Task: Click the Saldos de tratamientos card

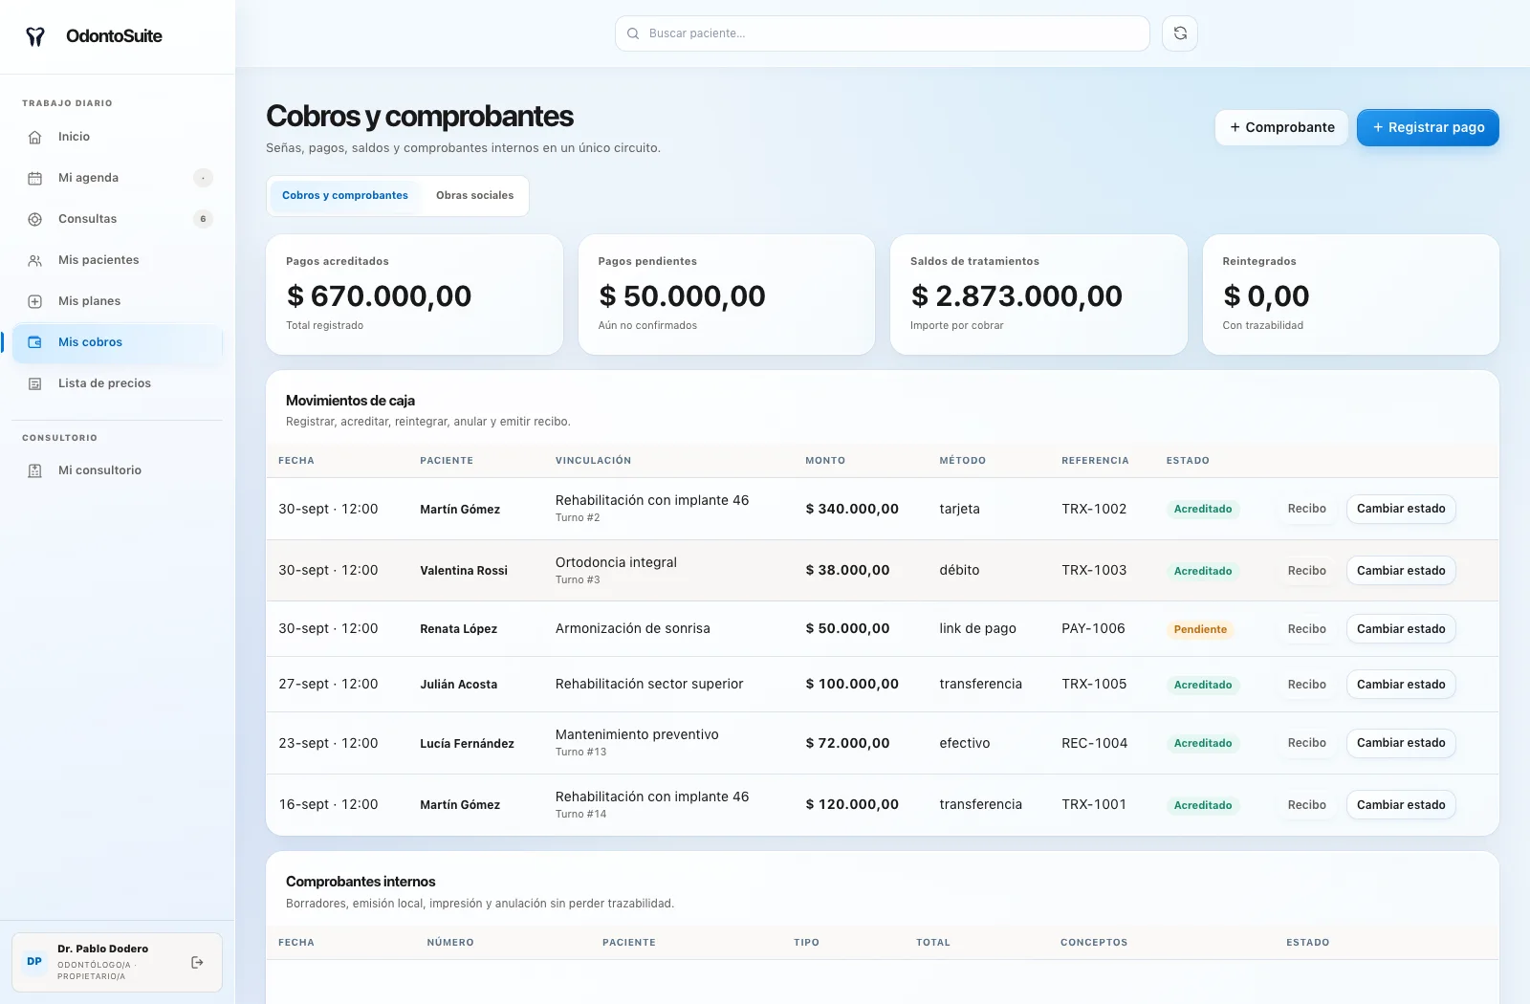Action: [x=1038, y=295]
